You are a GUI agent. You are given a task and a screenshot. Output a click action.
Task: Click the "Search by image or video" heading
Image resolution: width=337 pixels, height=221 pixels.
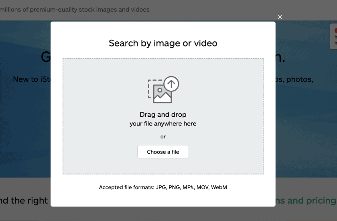pyautogui.click(x=163, y=43)
